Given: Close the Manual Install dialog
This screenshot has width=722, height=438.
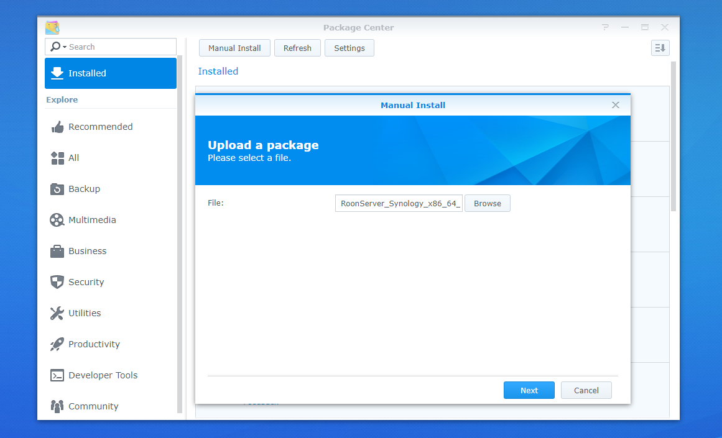Looking at the screenshot, I should pyautogui.click(x=615, y=105).
